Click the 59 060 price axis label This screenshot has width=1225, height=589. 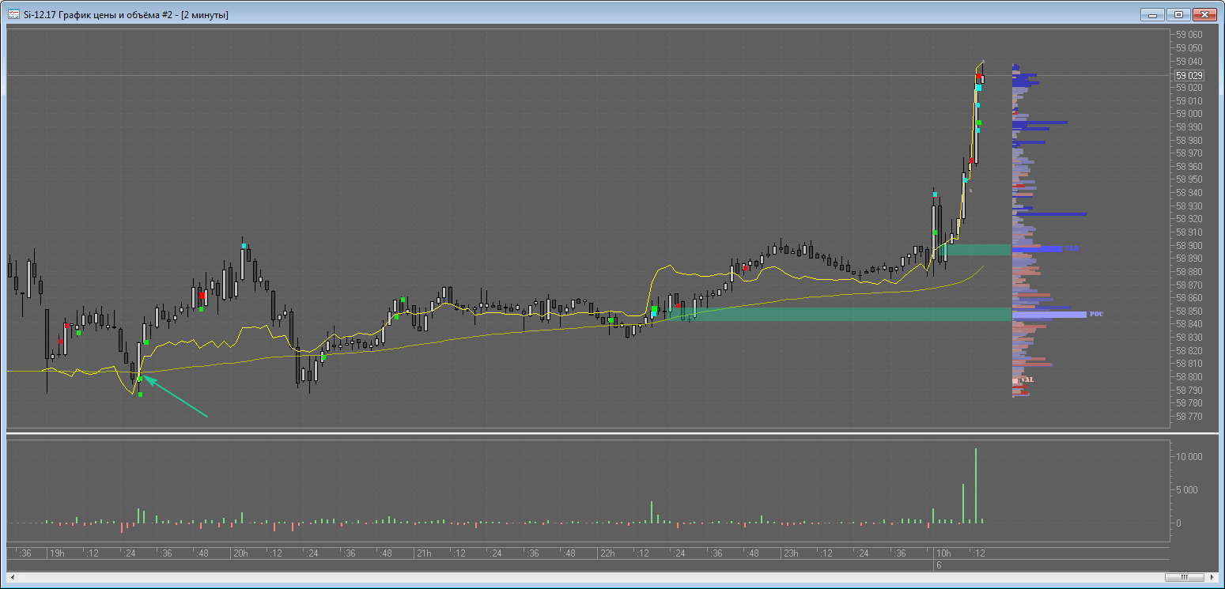[1189, 35]
